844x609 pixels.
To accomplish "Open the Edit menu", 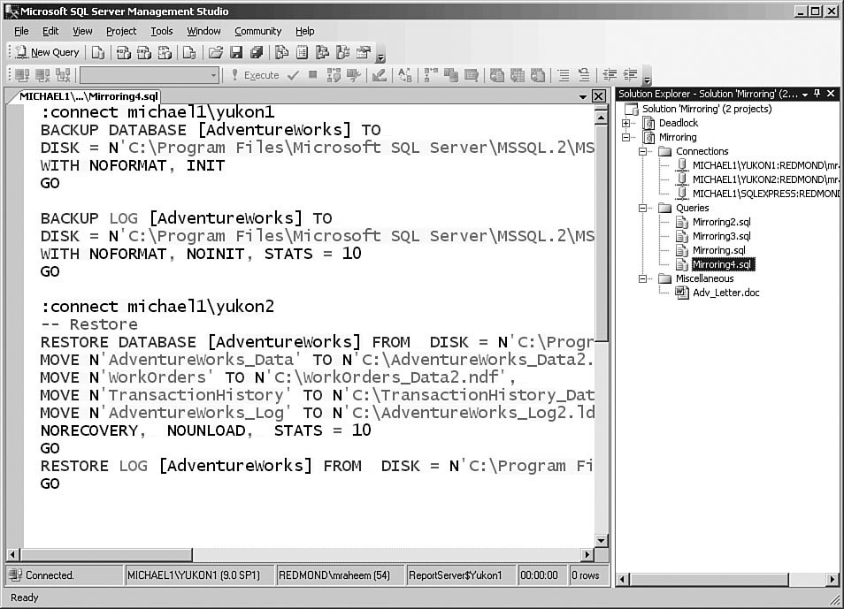I will [x=50, y=31].
